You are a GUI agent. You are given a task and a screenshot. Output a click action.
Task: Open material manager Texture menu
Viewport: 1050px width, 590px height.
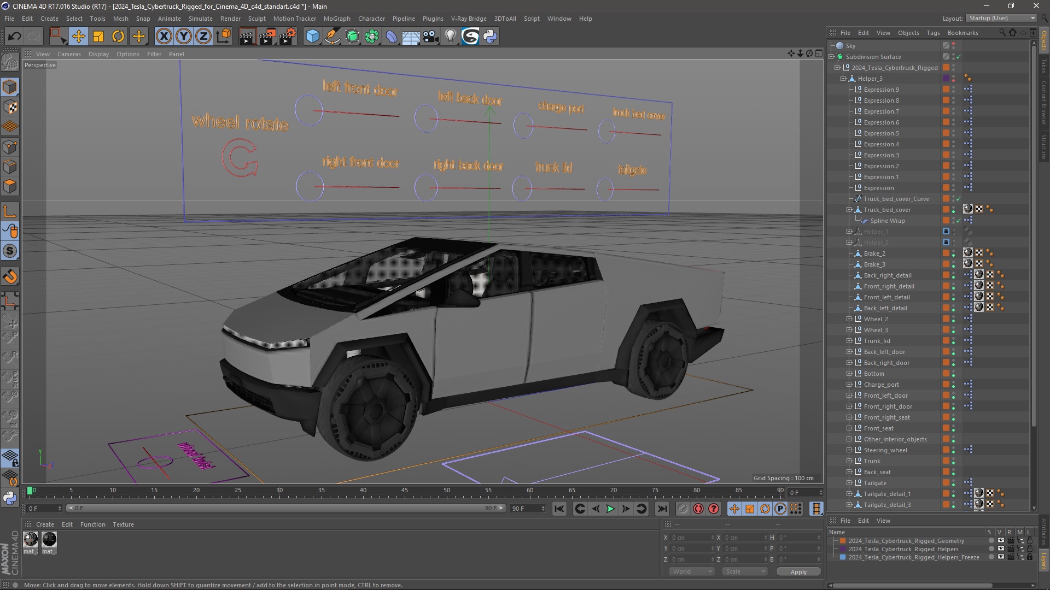tap(123, 524)
